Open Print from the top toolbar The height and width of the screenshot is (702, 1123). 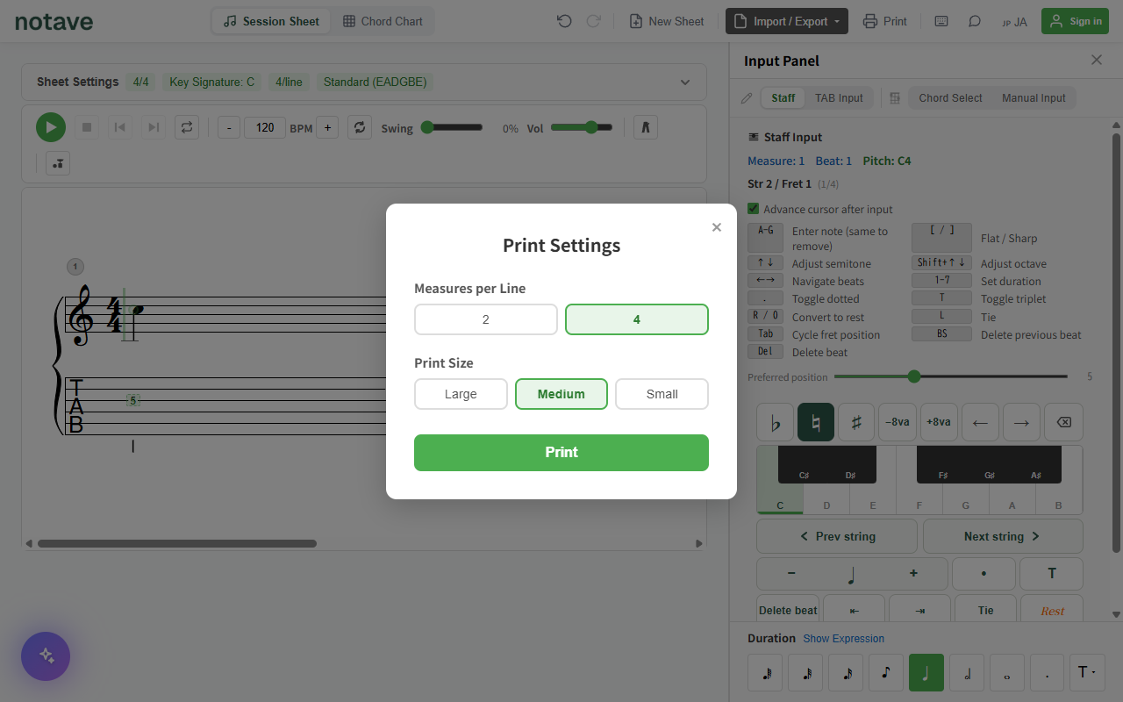tap(885, 21)
